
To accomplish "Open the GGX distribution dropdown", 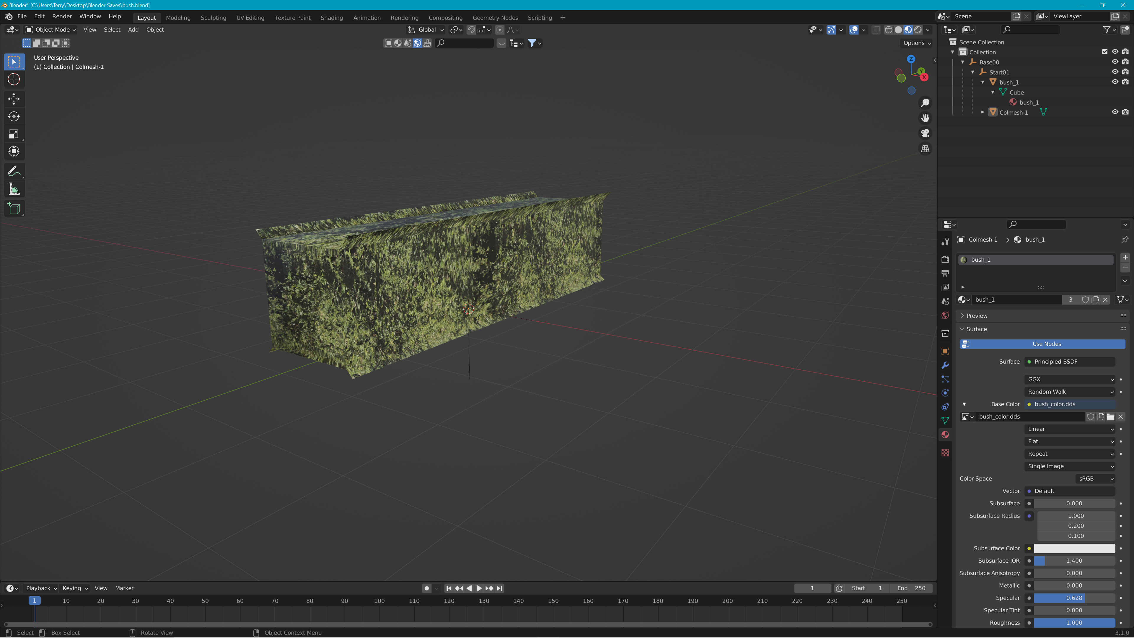I will (x=1070, y=380).
